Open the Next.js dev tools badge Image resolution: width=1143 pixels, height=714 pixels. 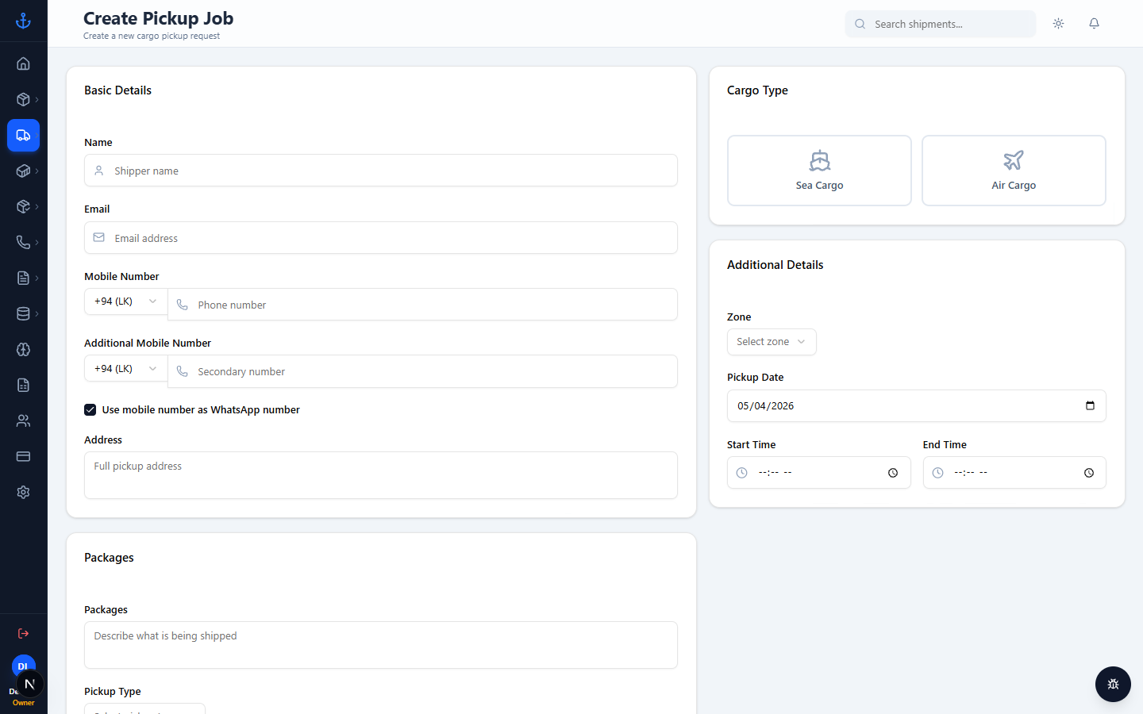[x=29, y=684]
